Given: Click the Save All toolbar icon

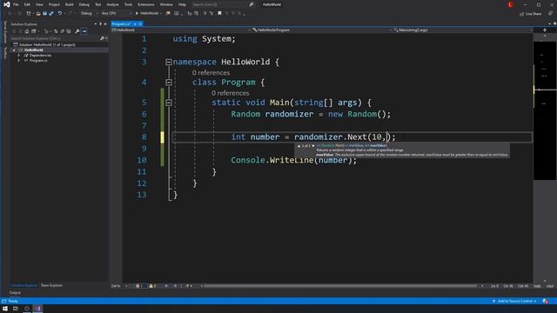Looking at the screenshot, I should click(x=51, y=14).
